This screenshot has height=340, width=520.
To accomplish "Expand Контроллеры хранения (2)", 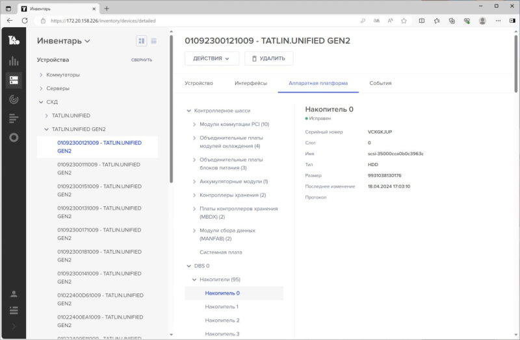I will coord(194,195).
